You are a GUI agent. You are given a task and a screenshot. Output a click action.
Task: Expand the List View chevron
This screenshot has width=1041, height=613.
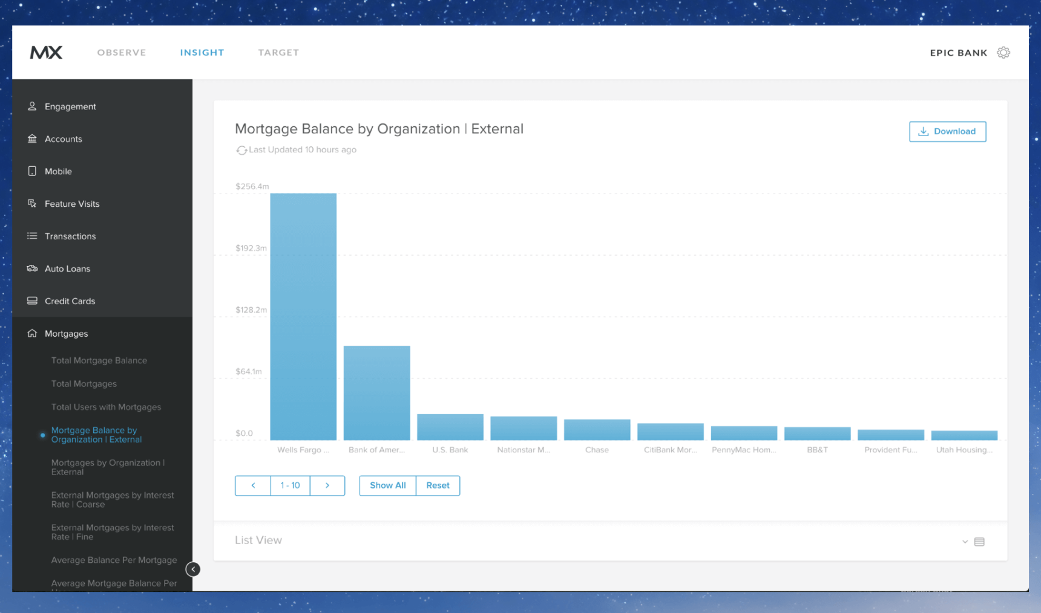pos(965,542)
